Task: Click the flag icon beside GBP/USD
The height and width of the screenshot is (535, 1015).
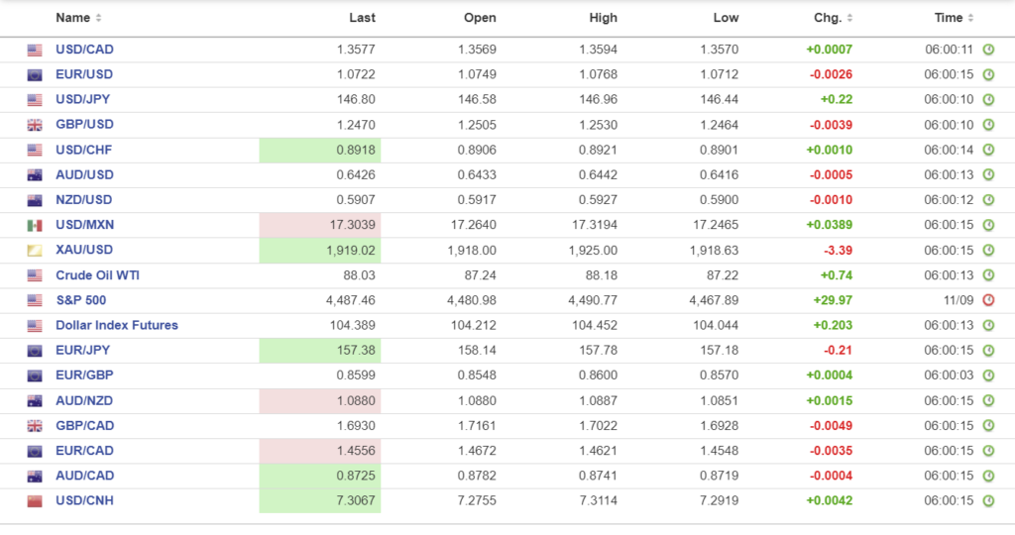Action: pos(35,125)
